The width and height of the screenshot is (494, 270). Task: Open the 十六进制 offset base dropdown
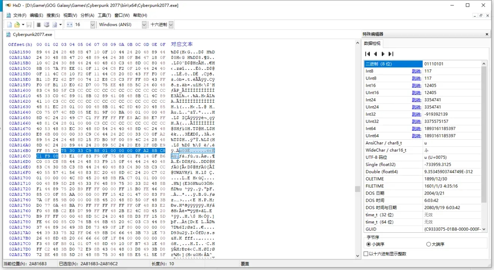tap(171, 25)
